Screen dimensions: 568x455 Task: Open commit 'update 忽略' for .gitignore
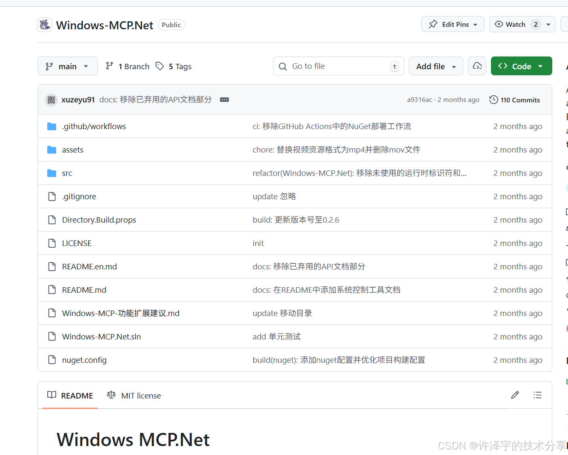(274, 196)
